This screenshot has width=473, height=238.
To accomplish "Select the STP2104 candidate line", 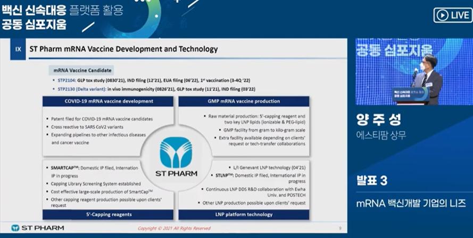I will tap(154, 81).
